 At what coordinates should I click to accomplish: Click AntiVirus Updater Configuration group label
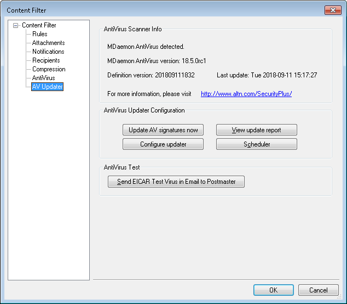coord(144,110)
